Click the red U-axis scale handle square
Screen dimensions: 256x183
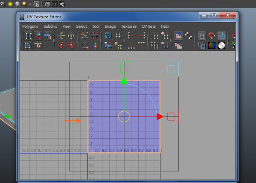click(171, 116)
